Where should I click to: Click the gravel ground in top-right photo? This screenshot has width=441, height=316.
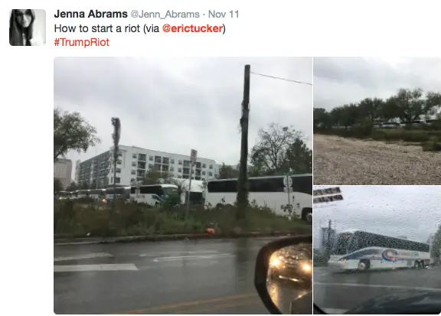pyautogui.click(x=375, y=160)
